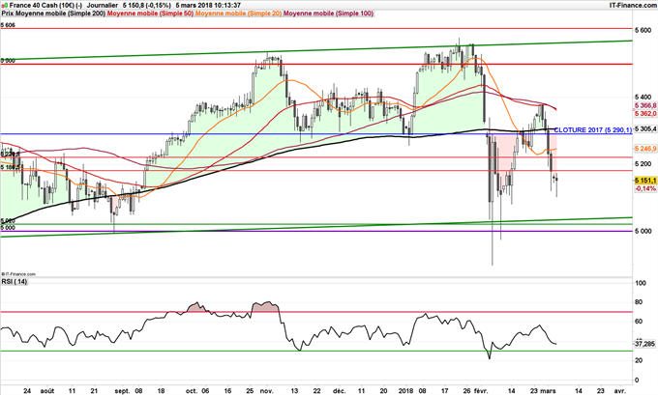Select the Moyenne mobile (Simple 50) legend
The width and height of the screenshot is (658, 395).
(150, 14)
